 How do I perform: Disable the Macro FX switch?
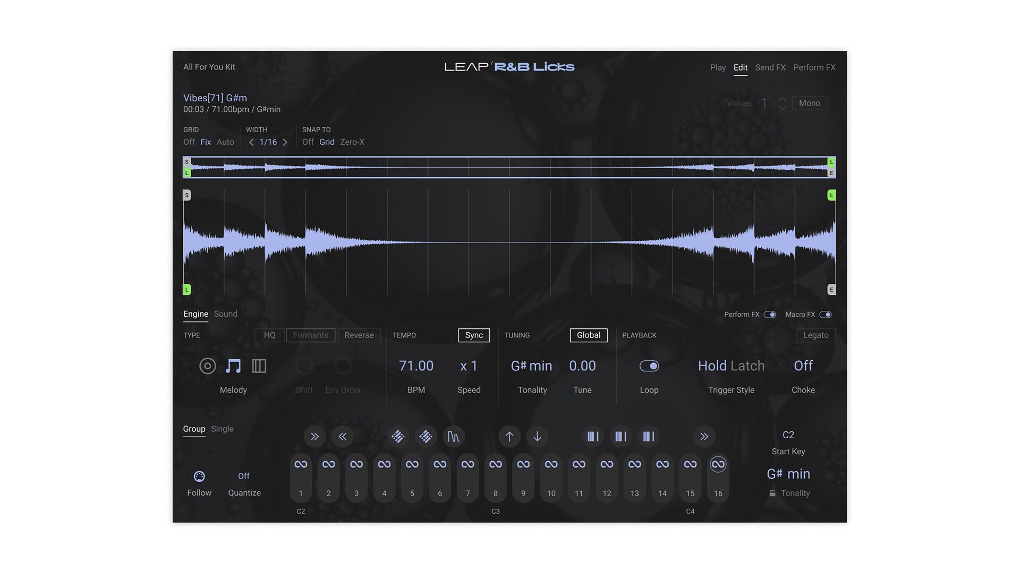(825, 315)
